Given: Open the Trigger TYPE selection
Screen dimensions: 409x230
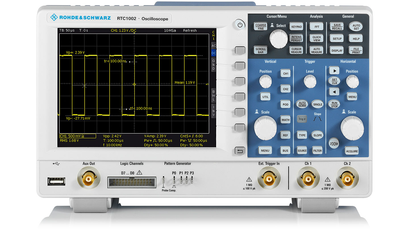Looking at the screenshot, I should pyautogui.click(x=302, y=135).
